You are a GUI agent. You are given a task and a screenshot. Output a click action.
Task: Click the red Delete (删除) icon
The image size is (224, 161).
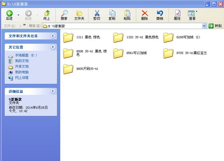(x=144, y=13)
